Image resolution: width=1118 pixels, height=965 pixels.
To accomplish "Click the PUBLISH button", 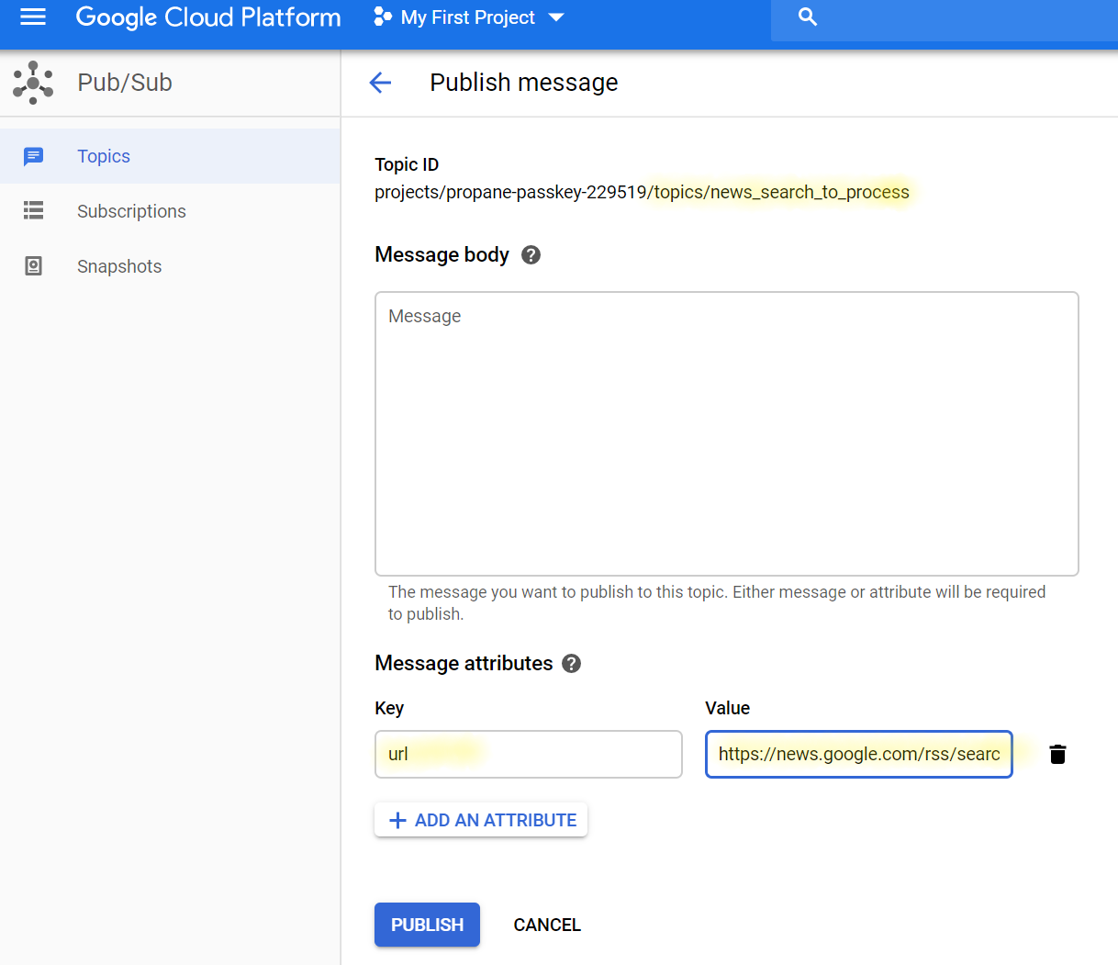I will (x=427, y=925).
